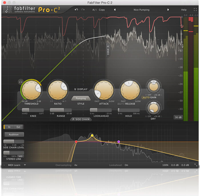Click the undo arrow icon
This screenshot has width=200, height=196.
(76, 10)
